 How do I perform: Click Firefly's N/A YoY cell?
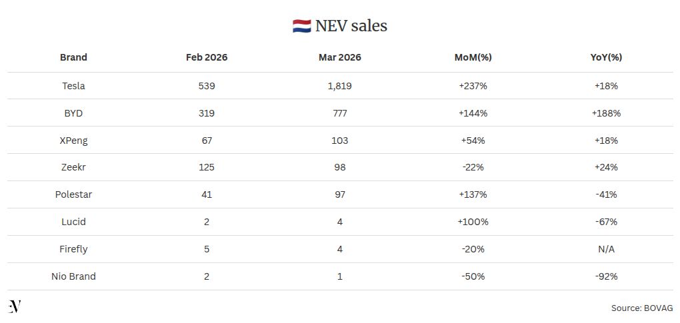[x=607, y=249]
